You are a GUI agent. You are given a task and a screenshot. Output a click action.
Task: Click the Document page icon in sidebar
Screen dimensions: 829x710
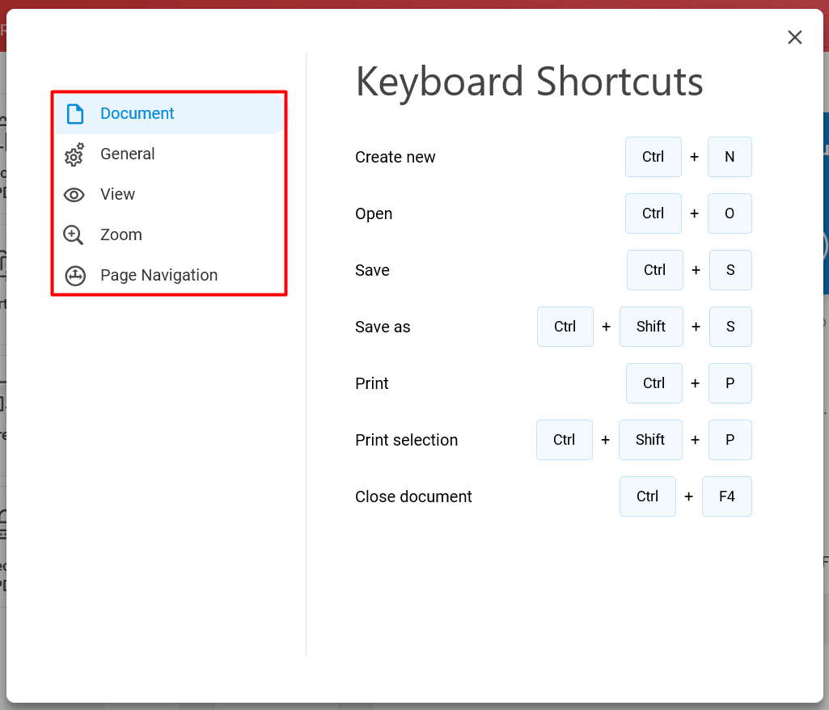tap(75, 114)
